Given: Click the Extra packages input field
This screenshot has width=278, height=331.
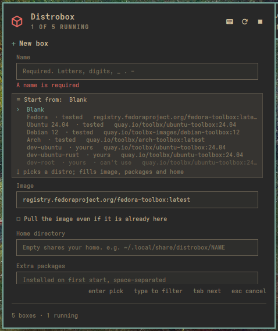Looking at the screenshot, I should click(x=137, y=278).
